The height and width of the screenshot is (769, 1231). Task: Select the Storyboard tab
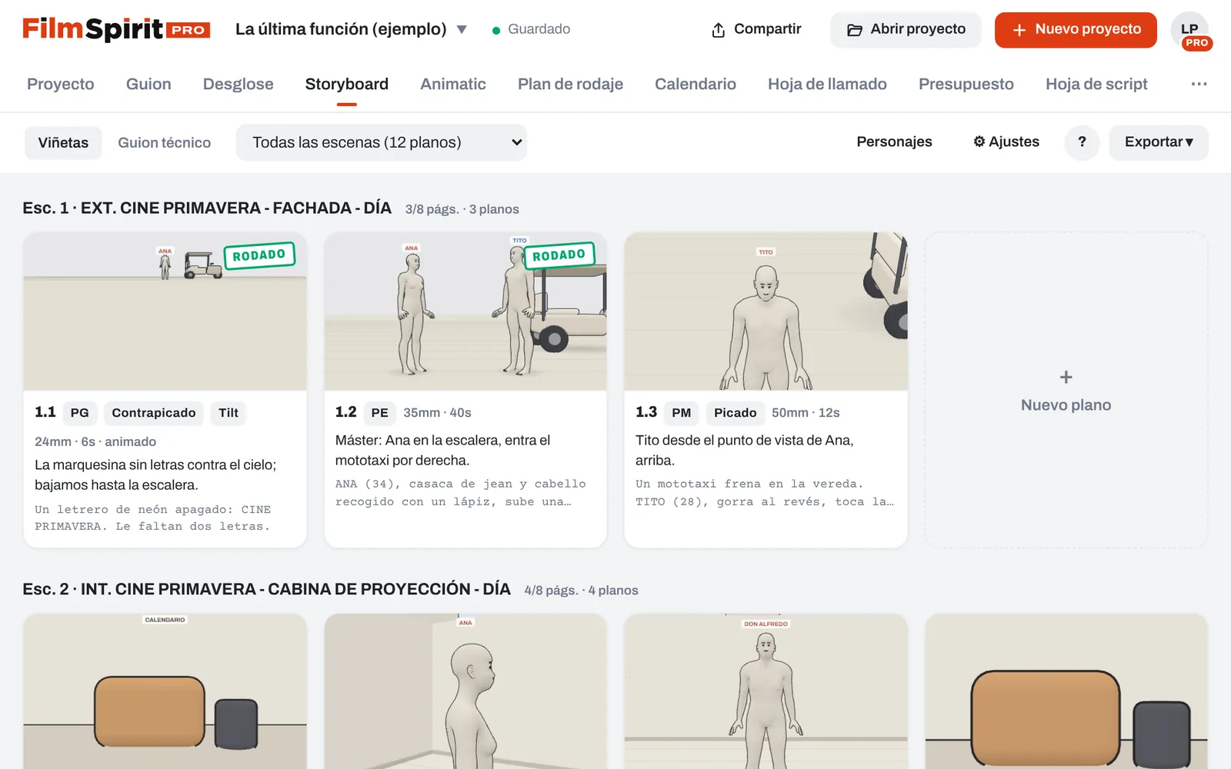tap(347, 84)
